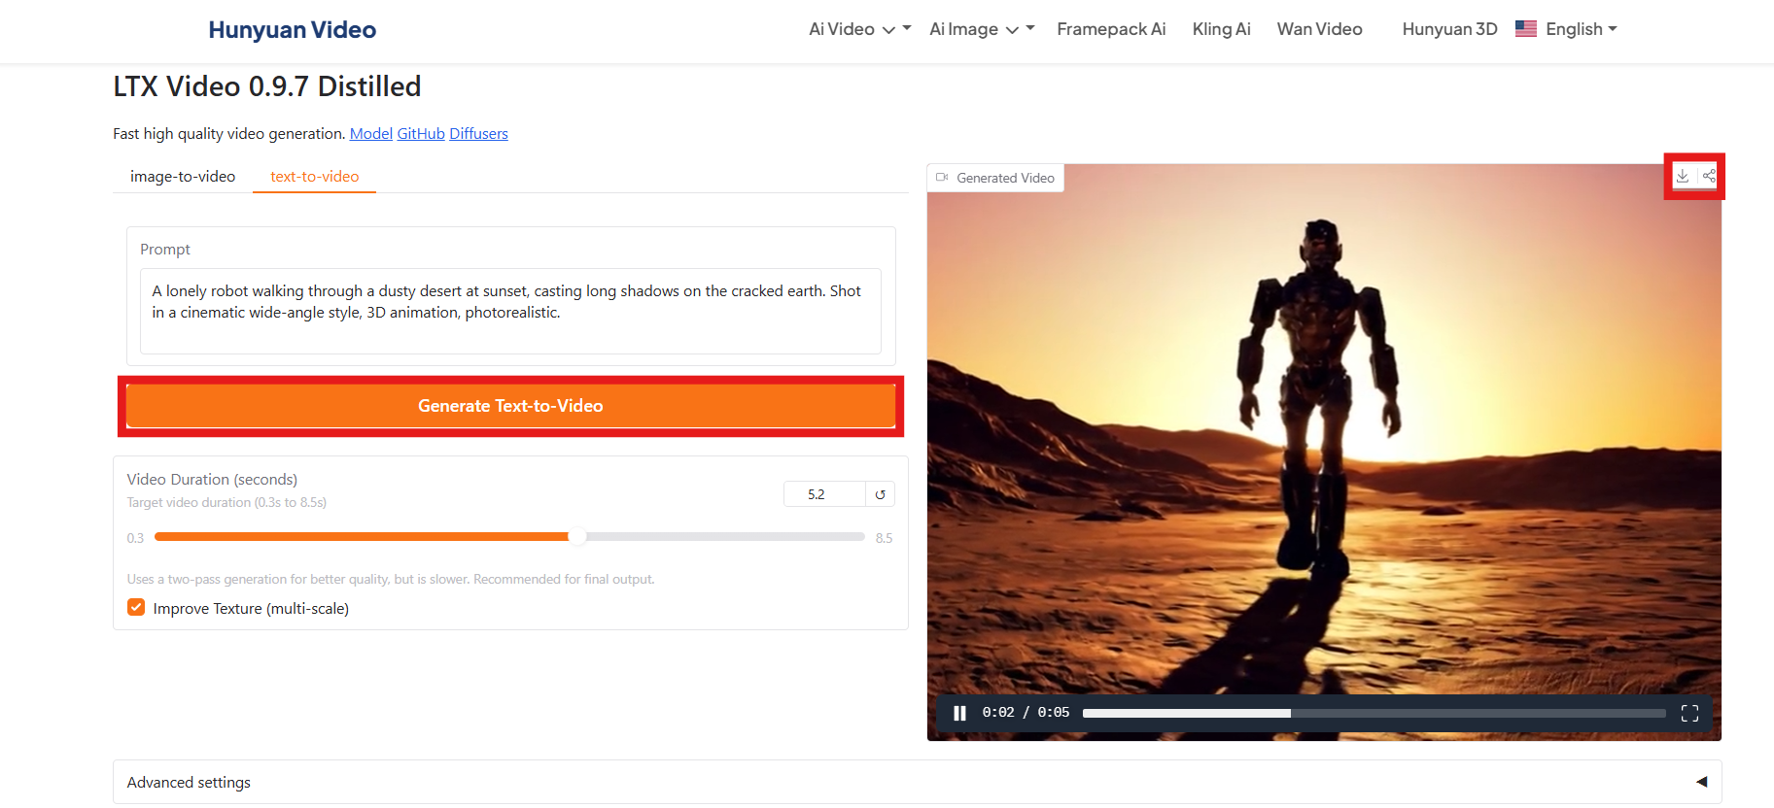Click the video duration slider handle
Image resolution: width=1774 pixels, height=808 pixels.
pos(577,536)
